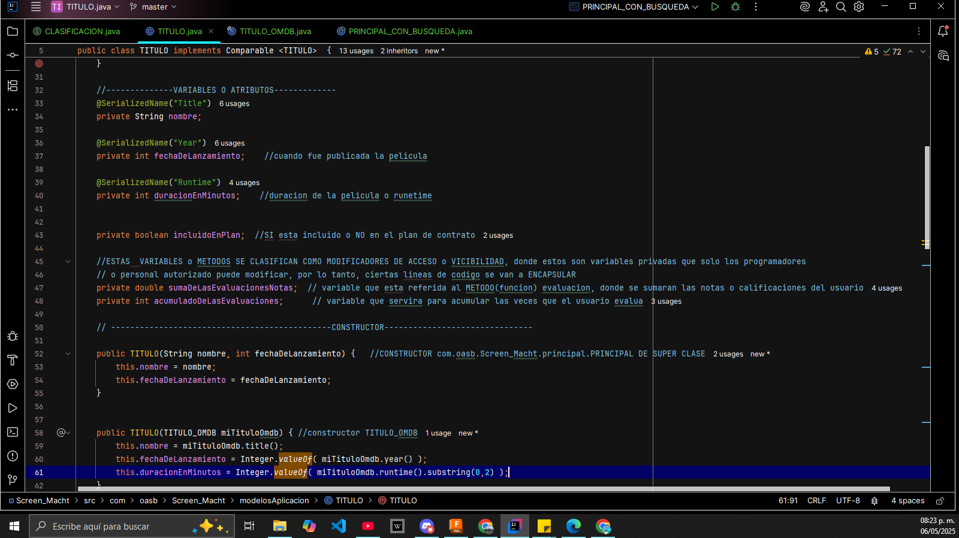Open the status bar settings sync icon
Screen dimensions: 959x538
tap(874, 501)
